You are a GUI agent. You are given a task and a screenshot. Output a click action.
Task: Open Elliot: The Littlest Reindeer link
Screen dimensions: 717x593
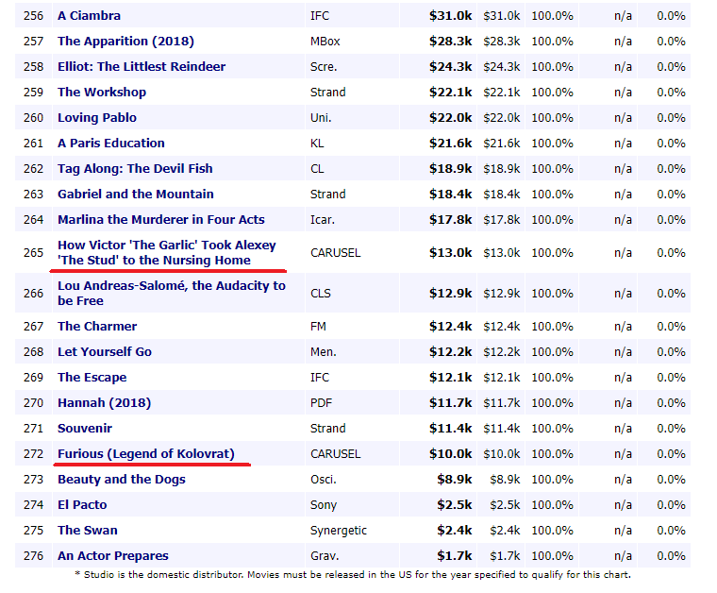pos(142,67)
